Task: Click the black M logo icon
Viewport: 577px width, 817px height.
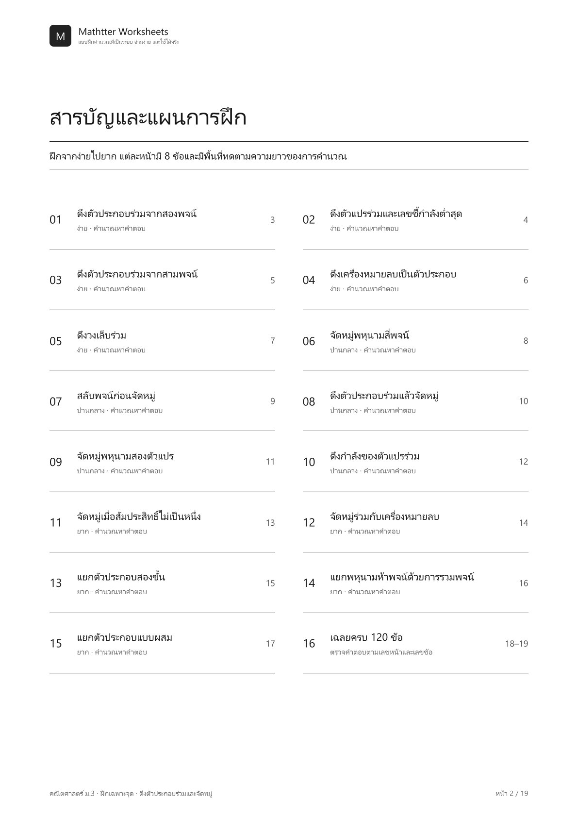Action: click(60, 36)
